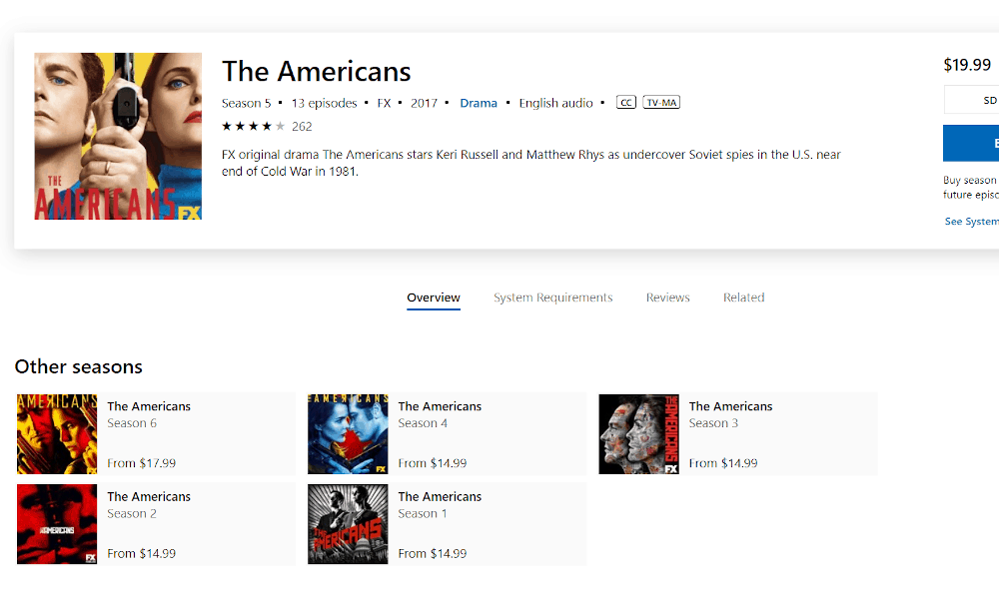This screenshot has width=999, height=599.
Task: Switch to the System Requirements tab
Action: tap(553, 298)
